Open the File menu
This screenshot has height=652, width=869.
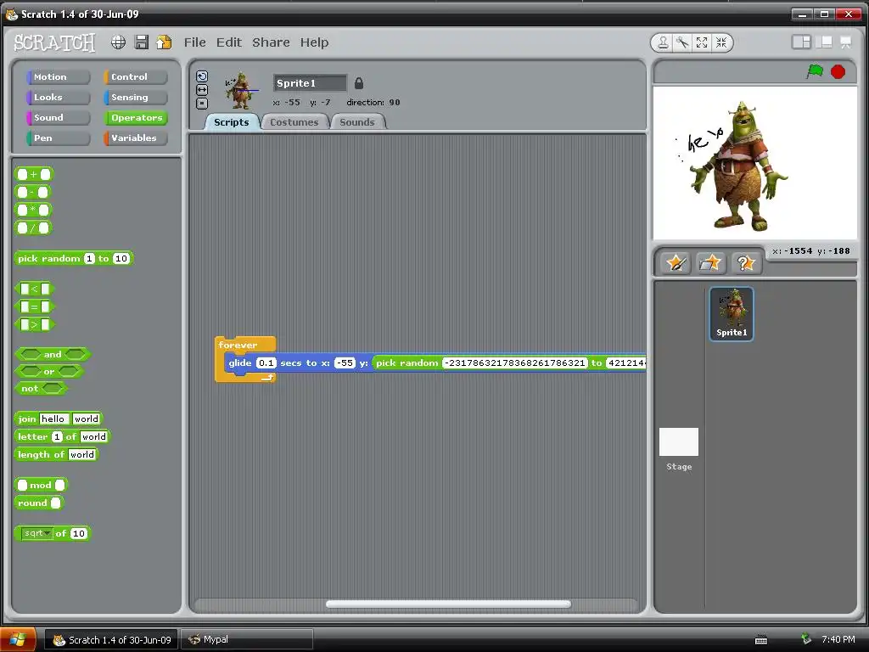tap(194, 42)
